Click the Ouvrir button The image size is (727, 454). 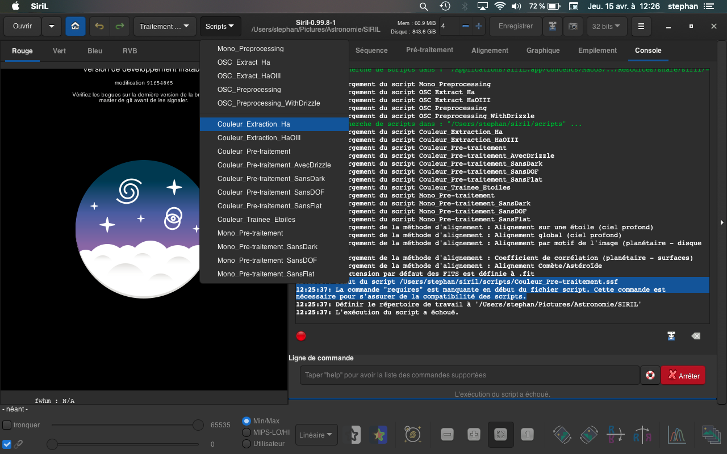click(x=23, y=26)
